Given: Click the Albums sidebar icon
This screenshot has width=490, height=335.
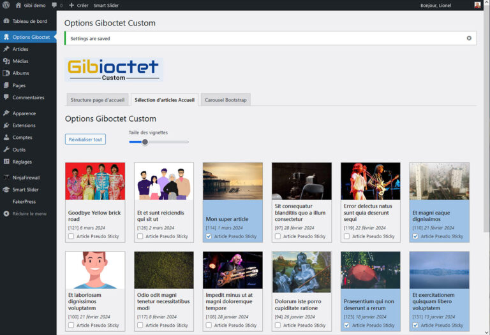Looking at the screenshot, I should point(6,73).
